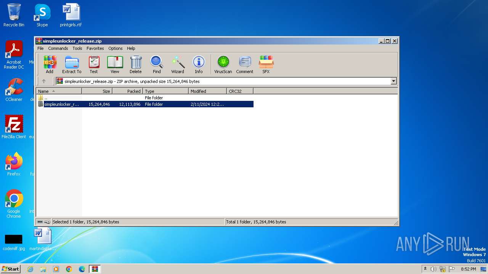Image resolution: width=488 pixels, height=274 pixels.
Task: Click the Delete trash icon
Action: pos(135,64)
